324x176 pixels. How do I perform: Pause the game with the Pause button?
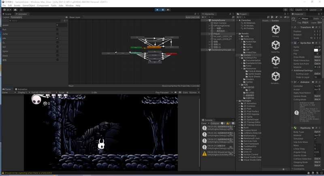[163, 10]
